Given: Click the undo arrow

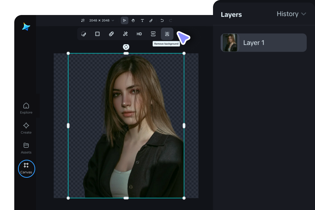Looking at the screenshot, I should [x=162, y=20].
